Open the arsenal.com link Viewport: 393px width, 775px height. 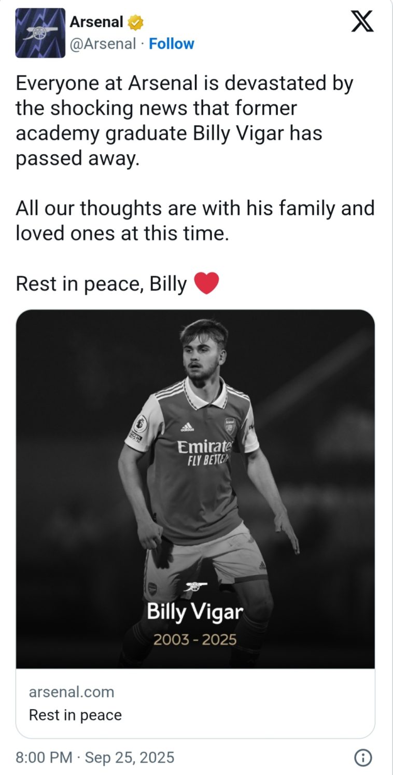click(72, 691)
